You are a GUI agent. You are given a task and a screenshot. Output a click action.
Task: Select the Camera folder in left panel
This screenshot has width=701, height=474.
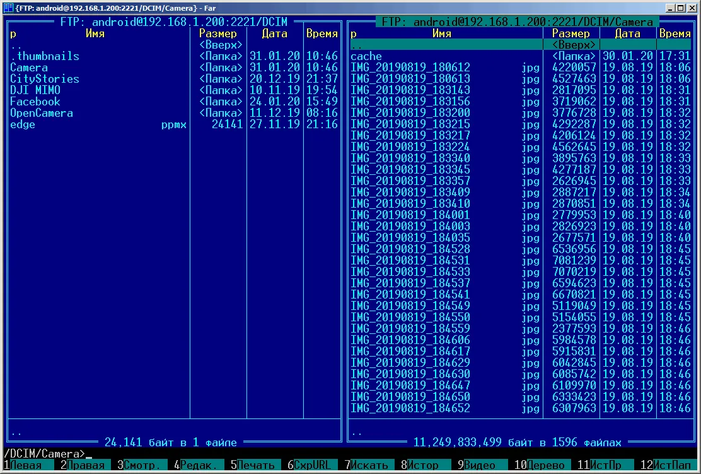coord(29,68)
